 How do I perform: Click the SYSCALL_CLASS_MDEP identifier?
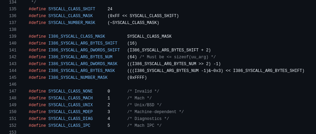70,112
